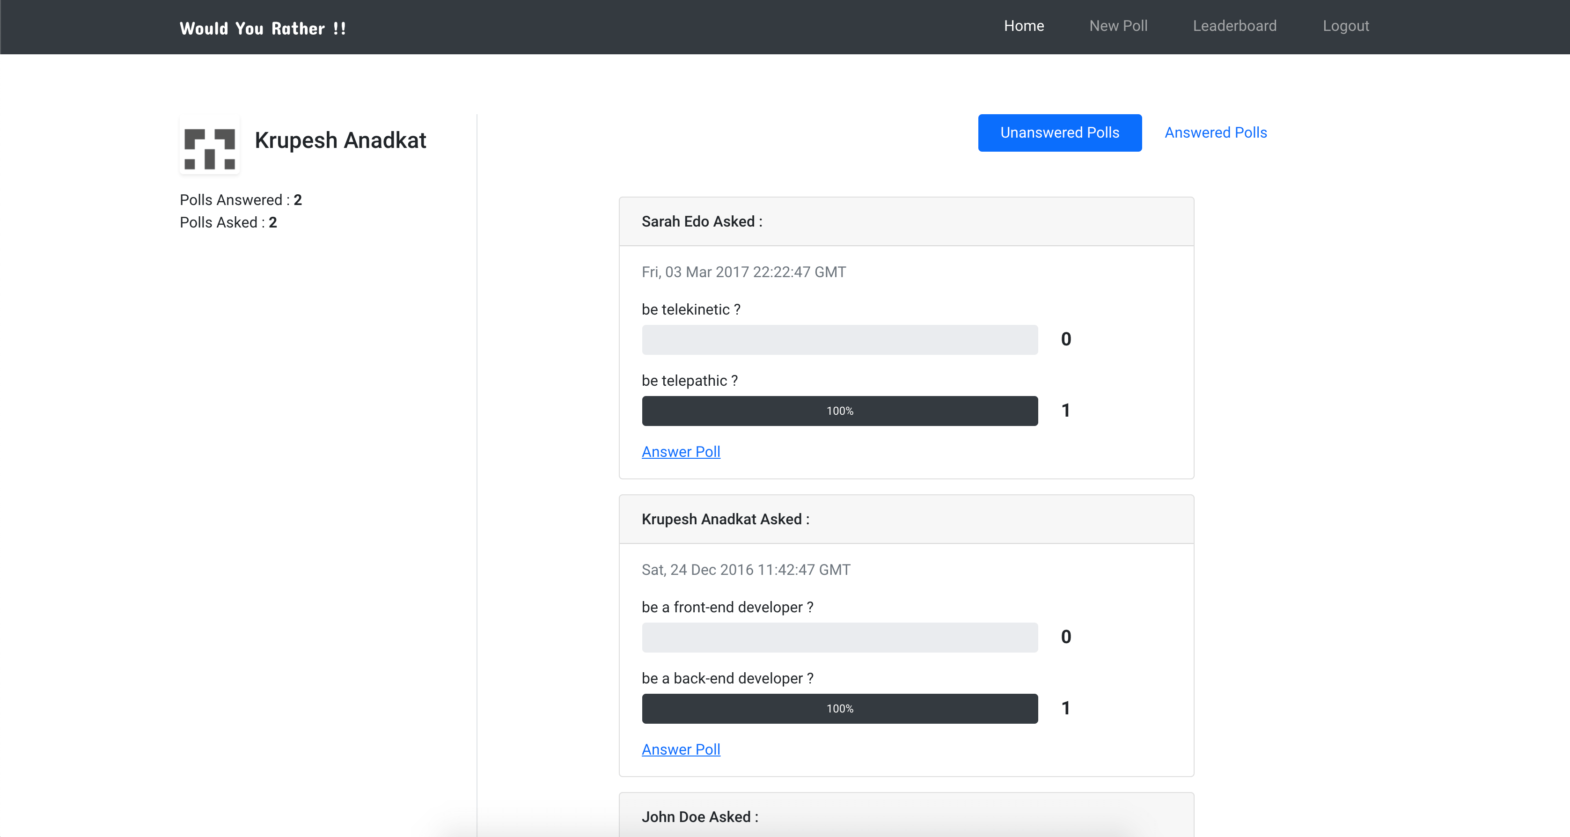Click the John Doe Asked card header
Image resolution: width=1570 pixels, height=837 pixels.
click(x=906, y=816)
